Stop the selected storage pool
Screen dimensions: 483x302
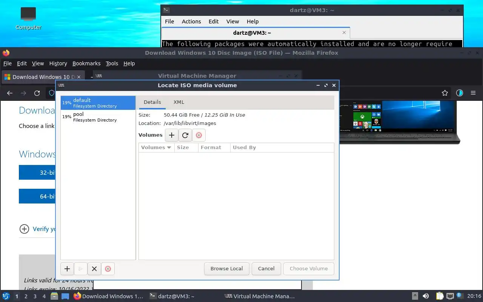click(x=94, y=269)
